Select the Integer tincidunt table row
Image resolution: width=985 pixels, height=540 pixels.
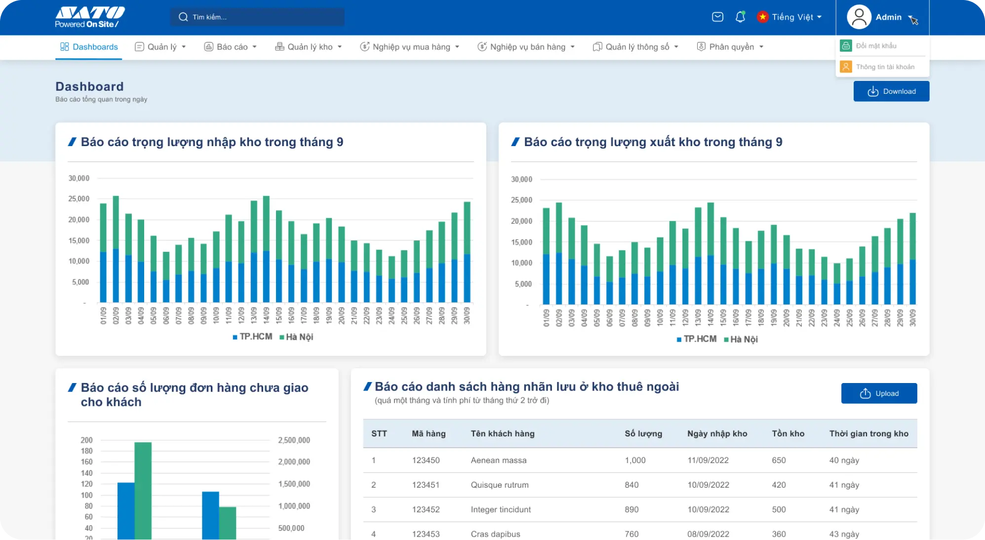click(x=640, y=509)
